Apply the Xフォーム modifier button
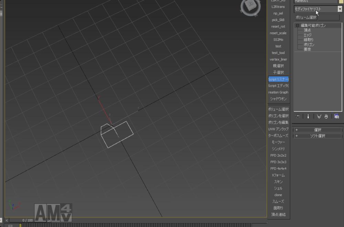 click(x=278, y=175)
